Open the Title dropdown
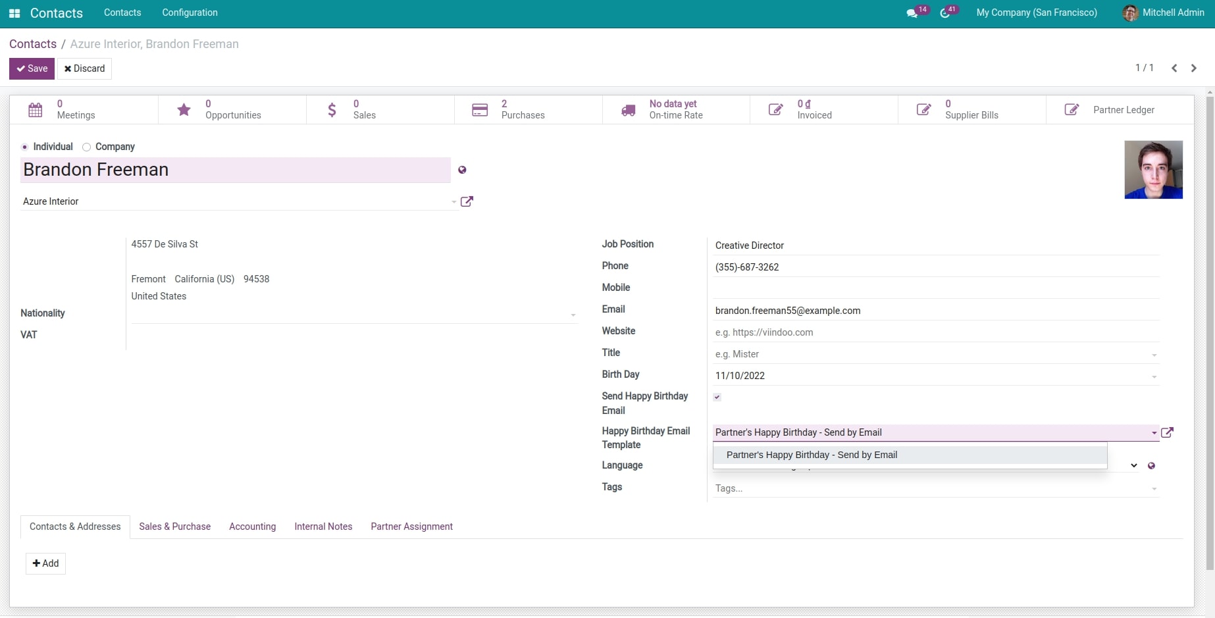This screenshot has width=1215, height=618. (1153, 354)
